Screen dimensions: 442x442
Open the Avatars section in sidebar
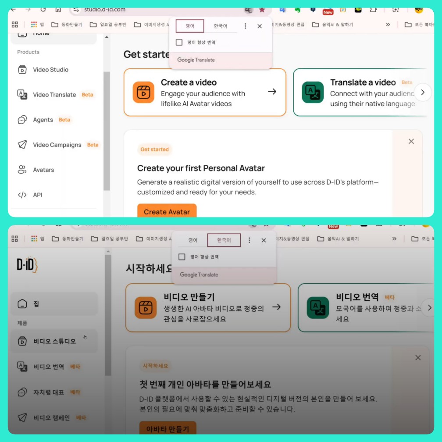(x=43, y=170)
